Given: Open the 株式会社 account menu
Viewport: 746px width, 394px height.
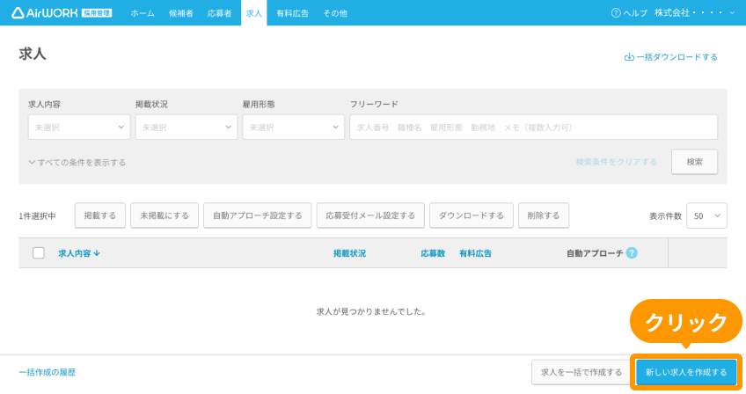Looking at the screenshot, I should point(695,13).
